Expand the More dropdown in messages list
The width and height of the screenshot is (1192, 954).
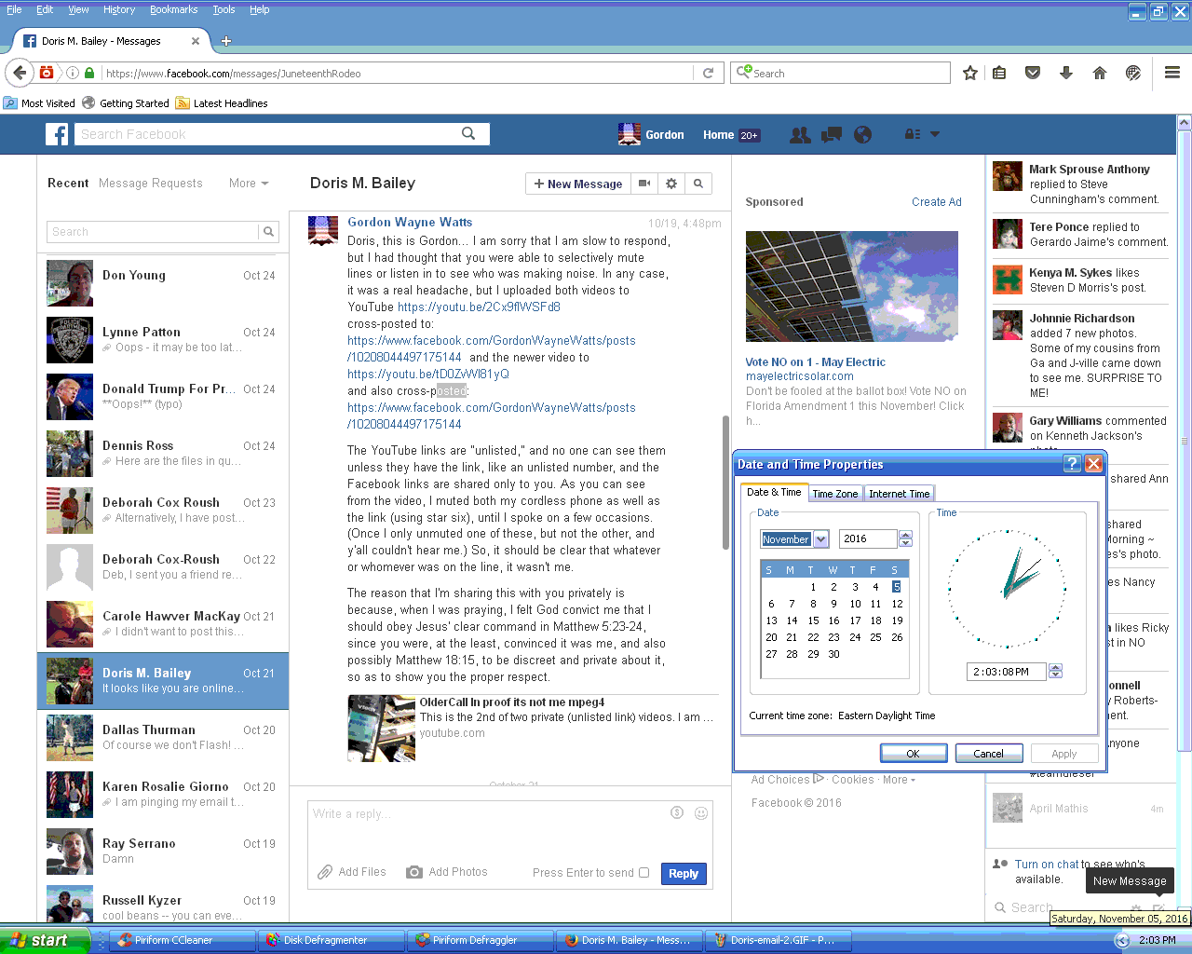point(249,184)
